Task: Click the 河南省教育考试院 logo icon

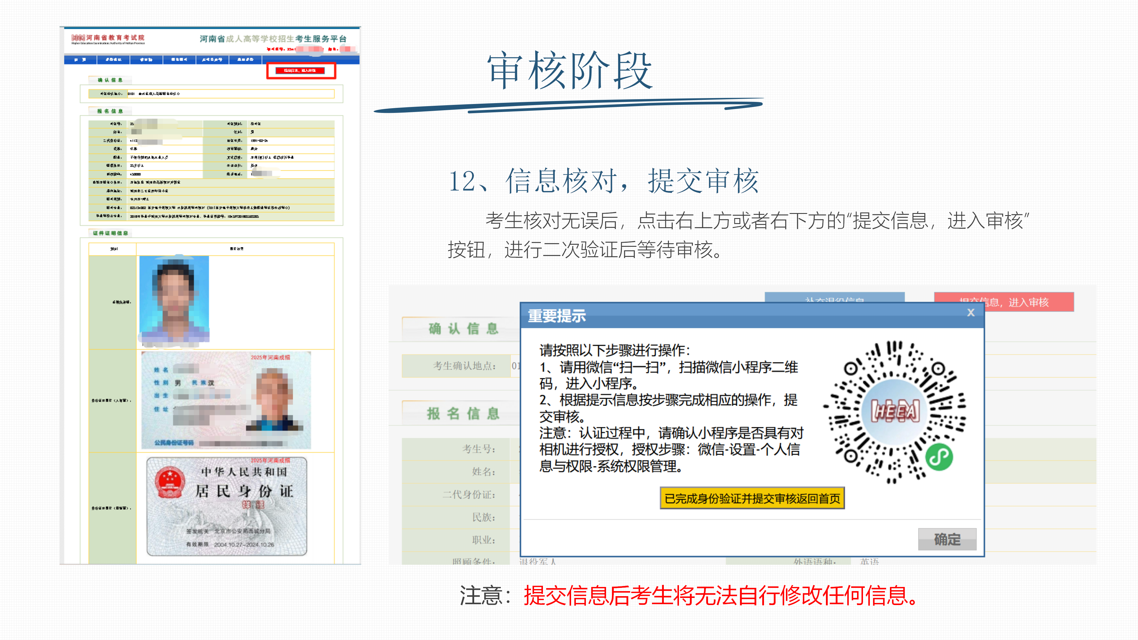Action: [78, 38]
